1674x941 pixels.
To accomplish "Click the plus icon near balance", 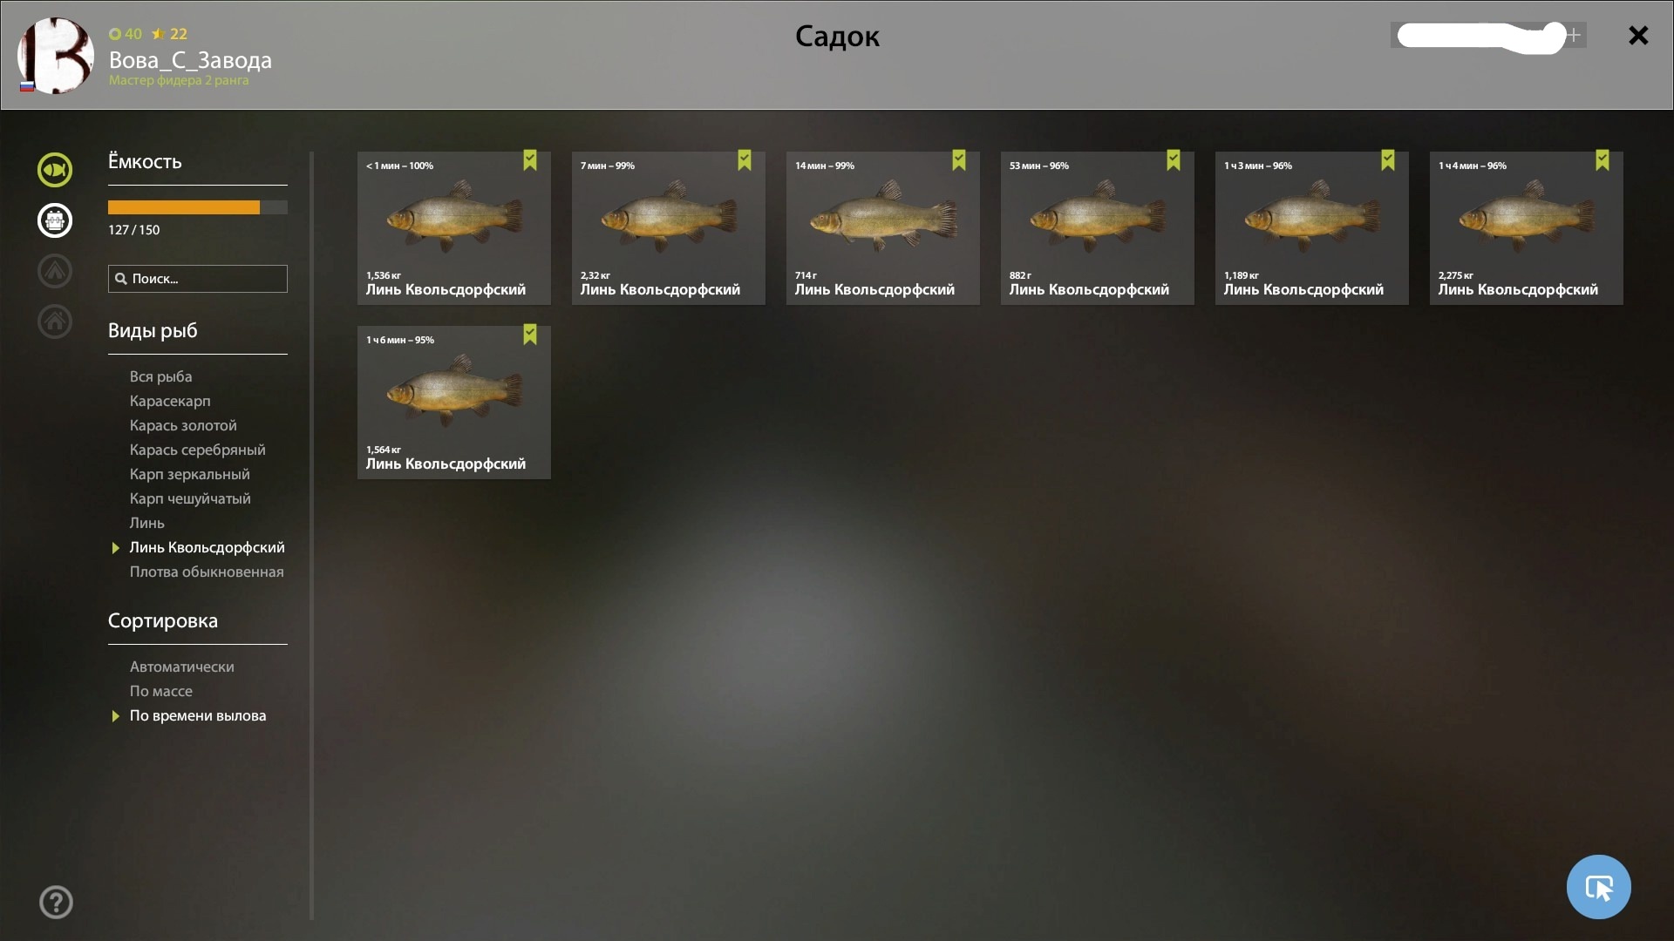I will click(1575, 35).
